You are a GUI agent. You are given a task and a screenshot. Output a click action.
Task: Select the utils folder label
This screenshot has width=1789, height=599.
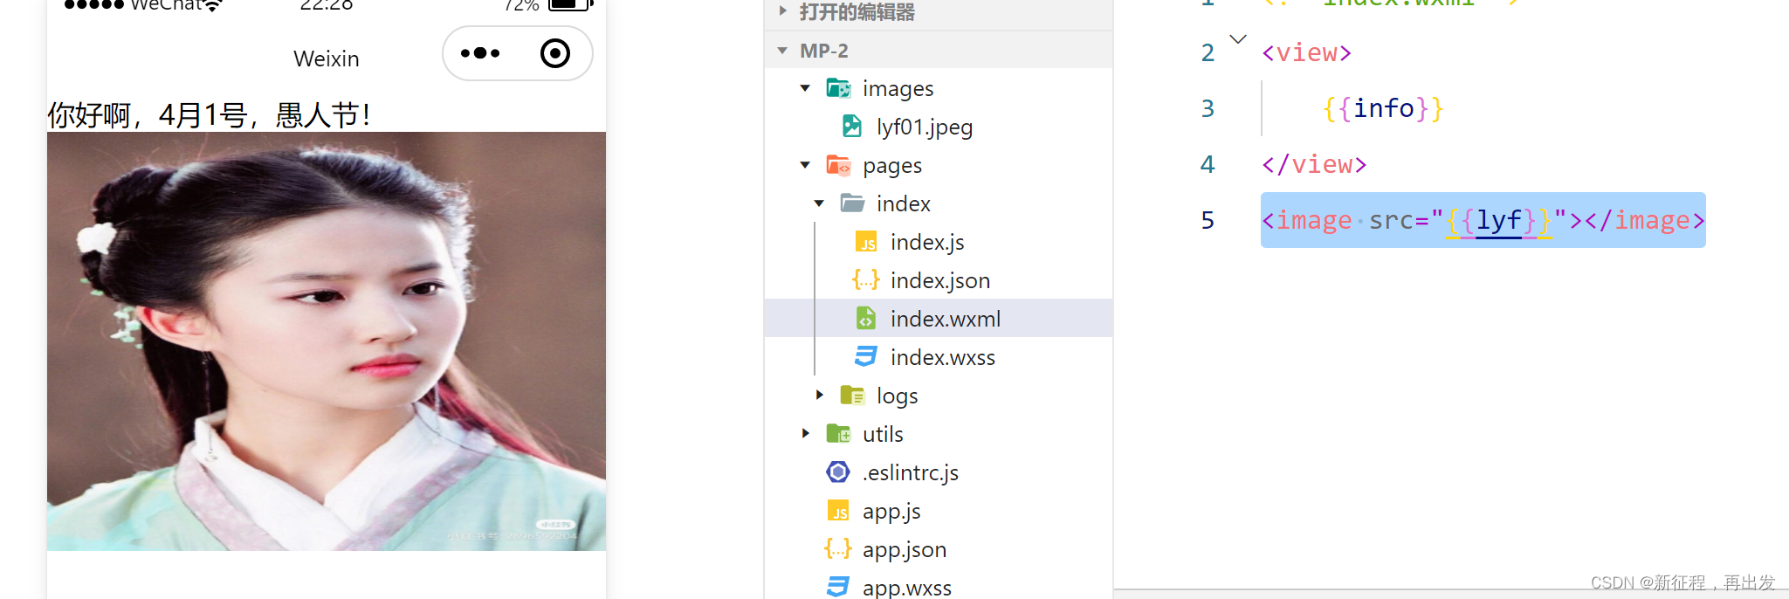point(883,434)
